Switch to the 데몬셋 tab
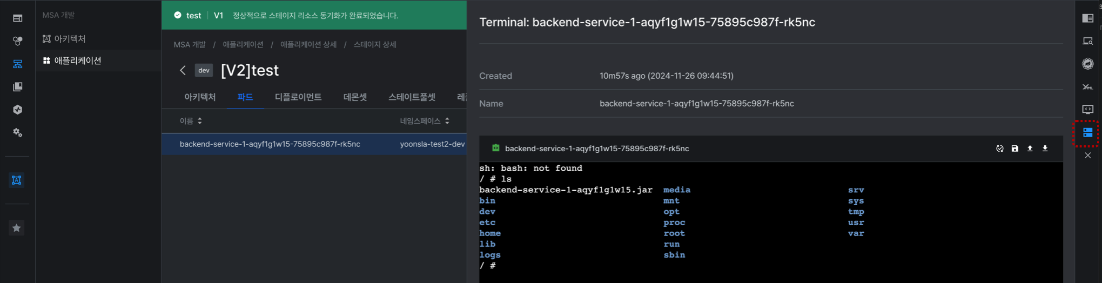 coord(355,97)
